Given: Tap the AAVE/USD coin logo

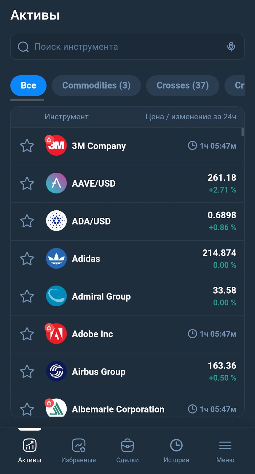Looking at the screenshot, I should click(56, 183).
